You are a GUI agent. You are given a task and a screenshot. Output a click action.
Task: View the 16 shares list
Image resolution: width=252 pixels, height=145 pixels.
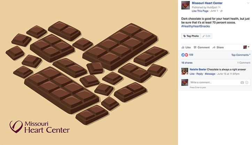click(187, 63)
